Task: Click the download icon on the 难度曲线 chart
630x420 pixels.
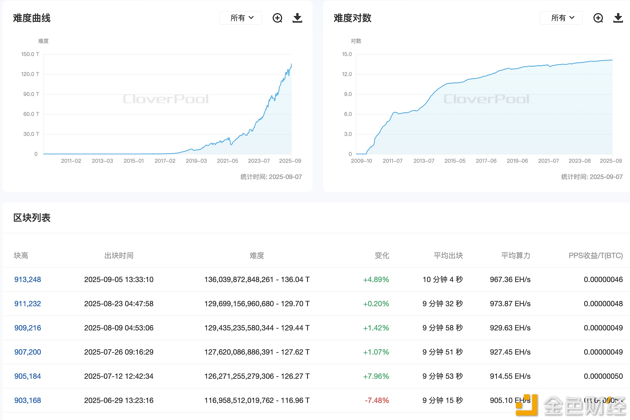Action: [297, 18]
